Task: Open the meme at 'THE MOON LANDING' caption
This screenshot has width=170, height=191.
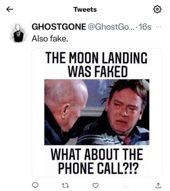Action: [96, 58]
